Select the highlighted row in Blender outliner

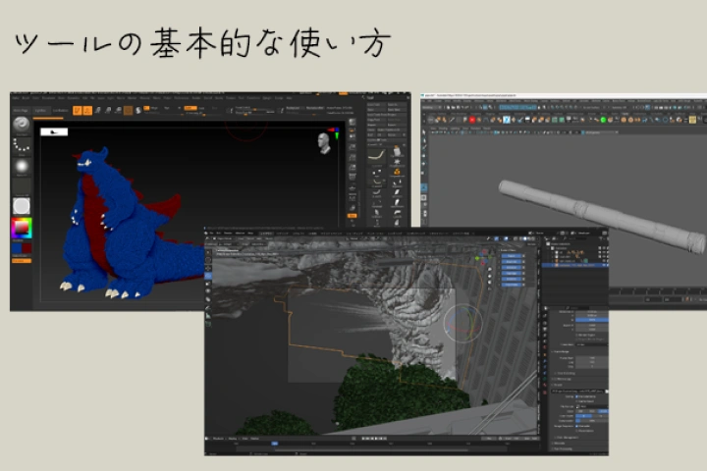pyautogui.click(x=576, y=266)
